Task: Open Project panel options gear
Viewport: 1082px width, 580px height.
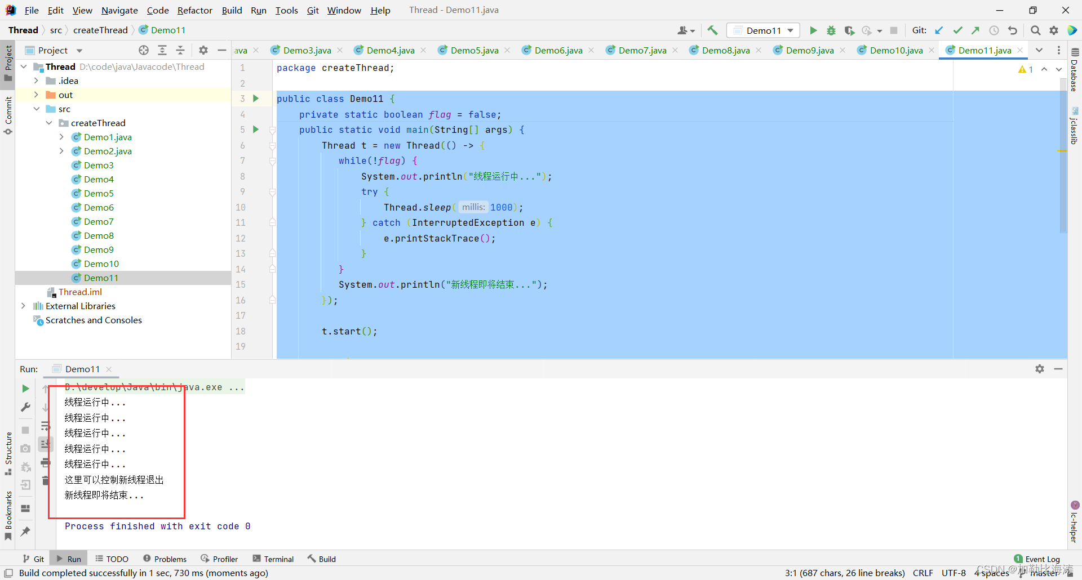Action: (x=203, y=50)
